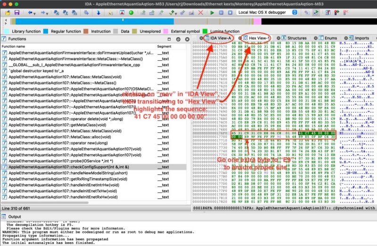Click the pink segment of the navigation band
The width and height of the screenshot is (377, 246).
257,21
